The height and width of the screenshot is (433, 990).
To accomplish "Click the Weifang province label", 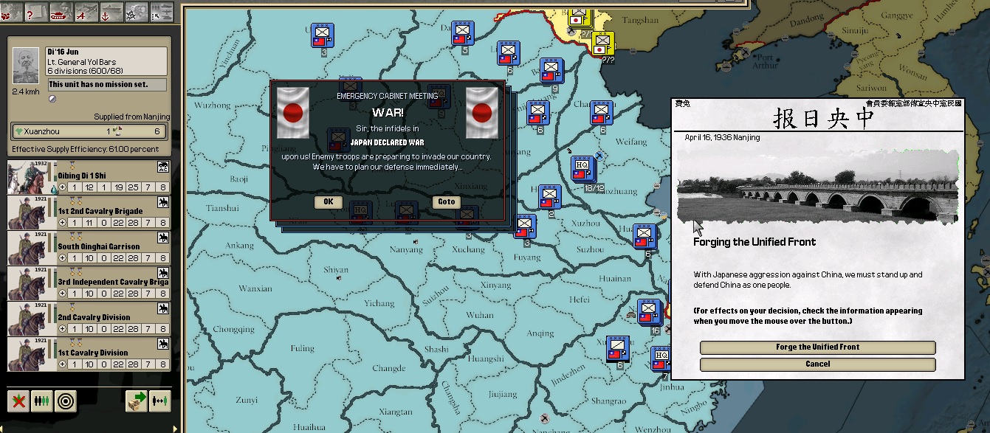I will pos(630,141).
